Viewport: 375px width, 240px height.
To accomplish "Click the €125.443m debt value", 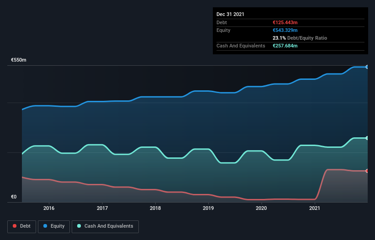I will click(x=285, y=22).
